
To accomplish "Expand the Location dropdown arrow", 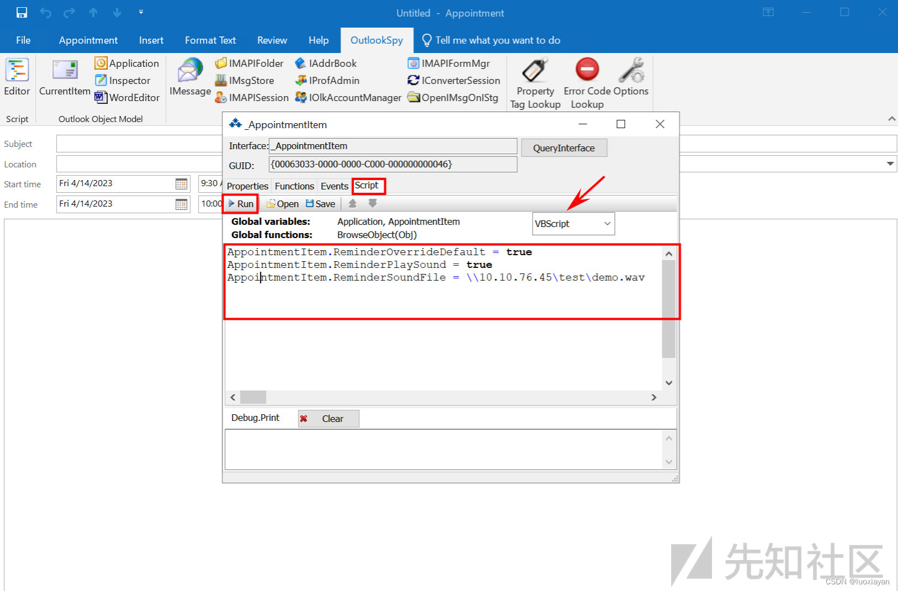I will pos(890,163).
